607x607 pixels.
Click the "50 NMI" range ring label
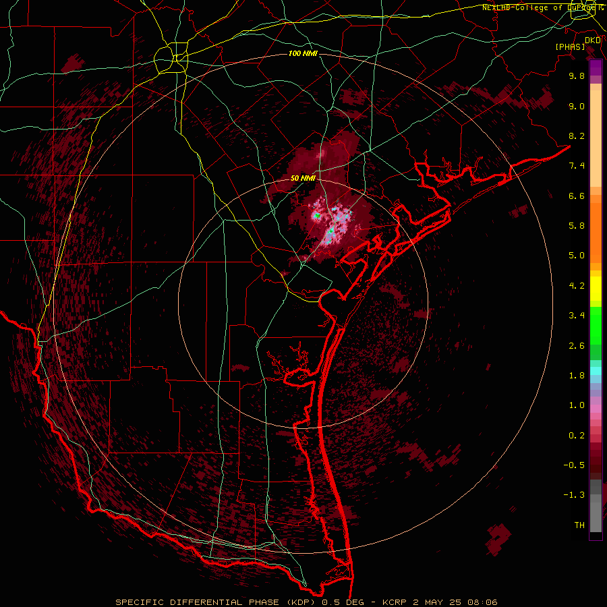click(303, 178)
